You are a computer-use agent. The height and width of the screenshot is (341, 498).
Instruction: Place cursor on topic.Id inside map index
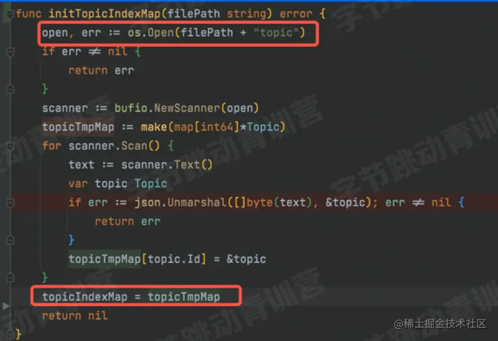coord(174,259)
